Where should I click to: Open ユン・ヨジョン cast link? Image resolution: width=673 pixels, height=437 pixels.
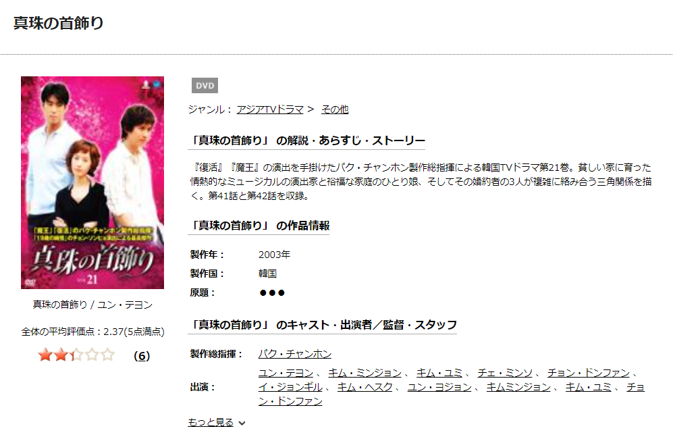tap(439, 387)
